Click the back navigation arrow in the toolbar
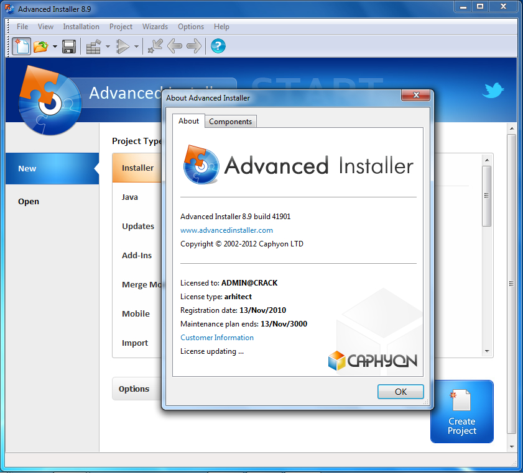 [175, 46]
